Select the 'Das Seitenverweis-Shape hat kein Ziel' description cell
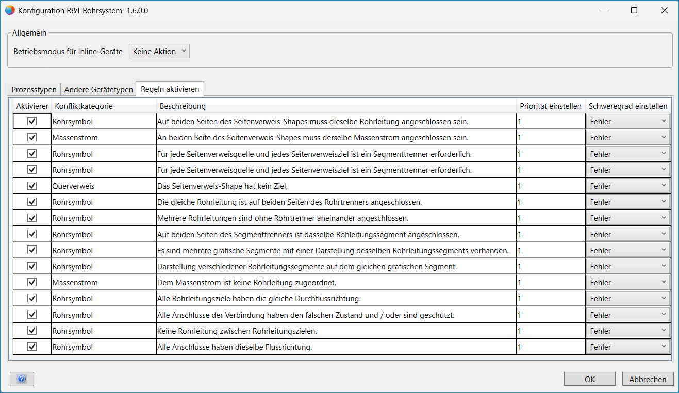The width and height of the screenshot is (679, 393). click(x=335, y=186)
